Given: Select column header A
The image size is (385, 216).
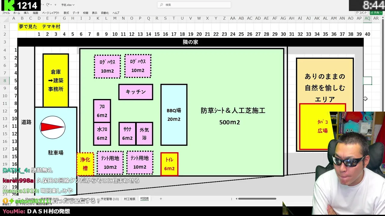Looking at the screenshot, I should point(14,18).
